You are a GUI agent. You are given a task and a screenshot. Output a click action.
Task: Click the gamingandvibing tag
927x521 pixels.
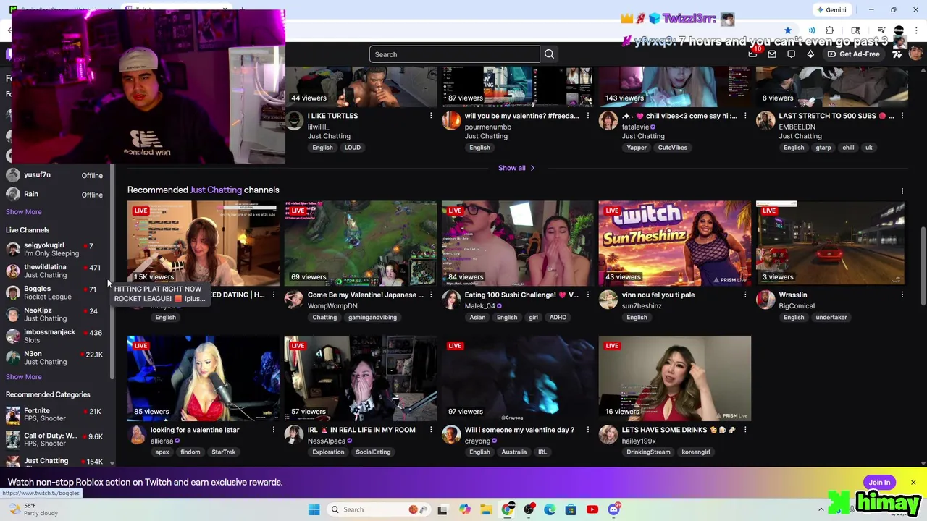click(372, 318)
